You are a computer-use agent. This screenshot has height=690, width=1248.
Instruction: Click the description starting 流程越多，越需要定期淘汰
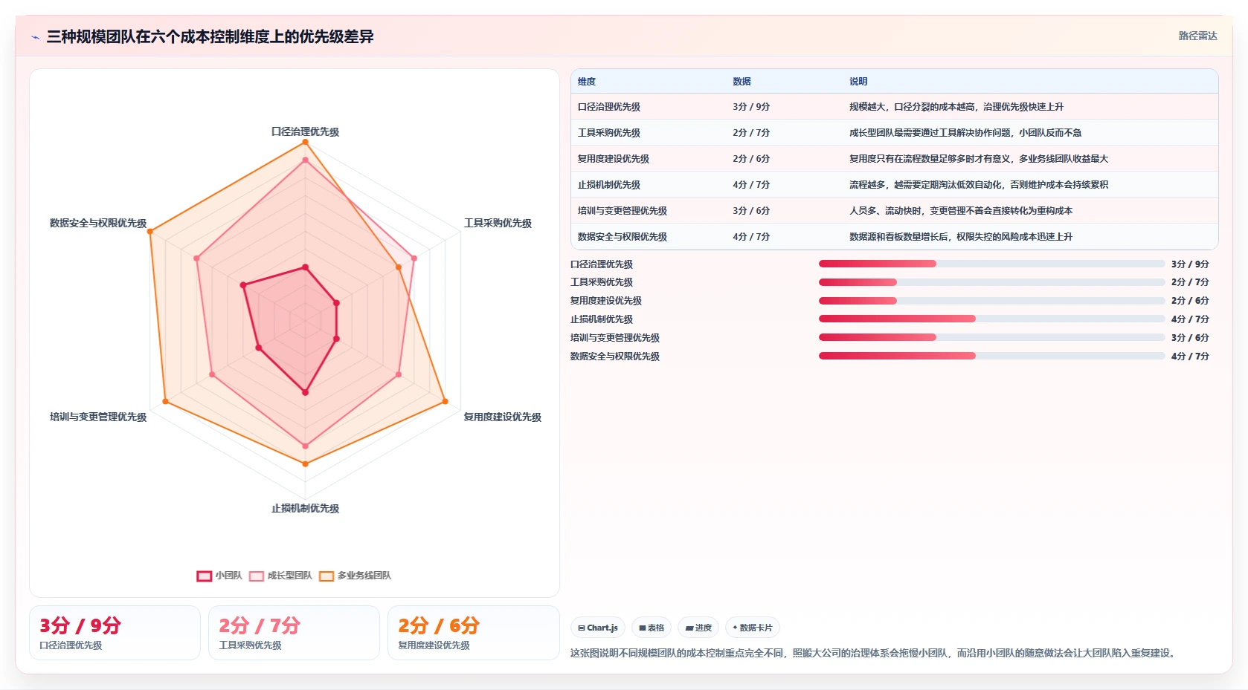979,185
